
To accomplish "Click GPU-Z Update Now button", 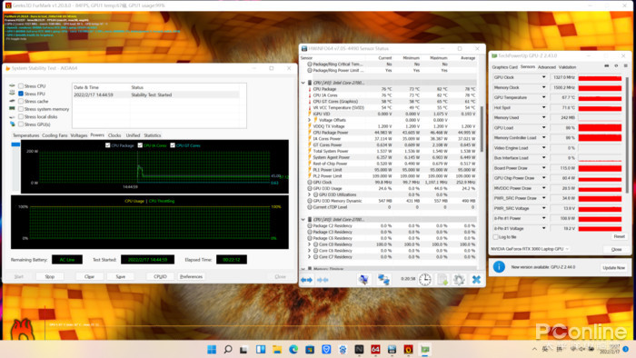I will pos(613,267).
